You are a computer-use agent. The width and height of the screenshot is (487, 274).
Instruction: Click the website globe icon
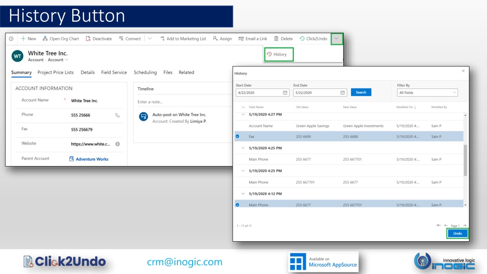(x=118, y=144)
